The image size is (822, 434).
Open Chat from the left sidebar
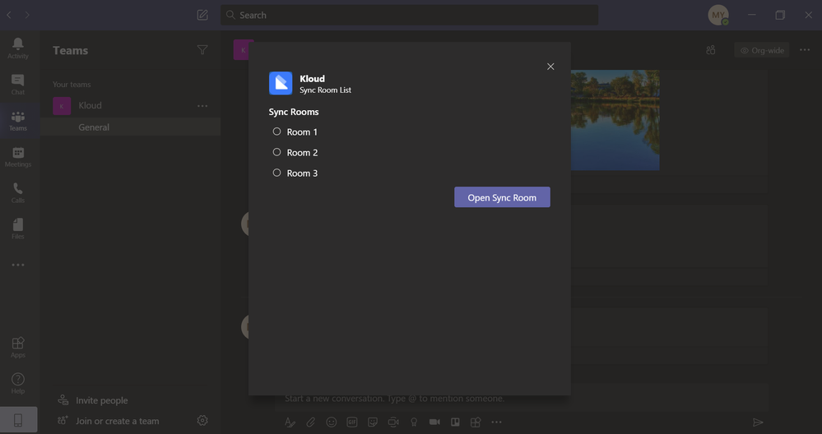[18, 85]
